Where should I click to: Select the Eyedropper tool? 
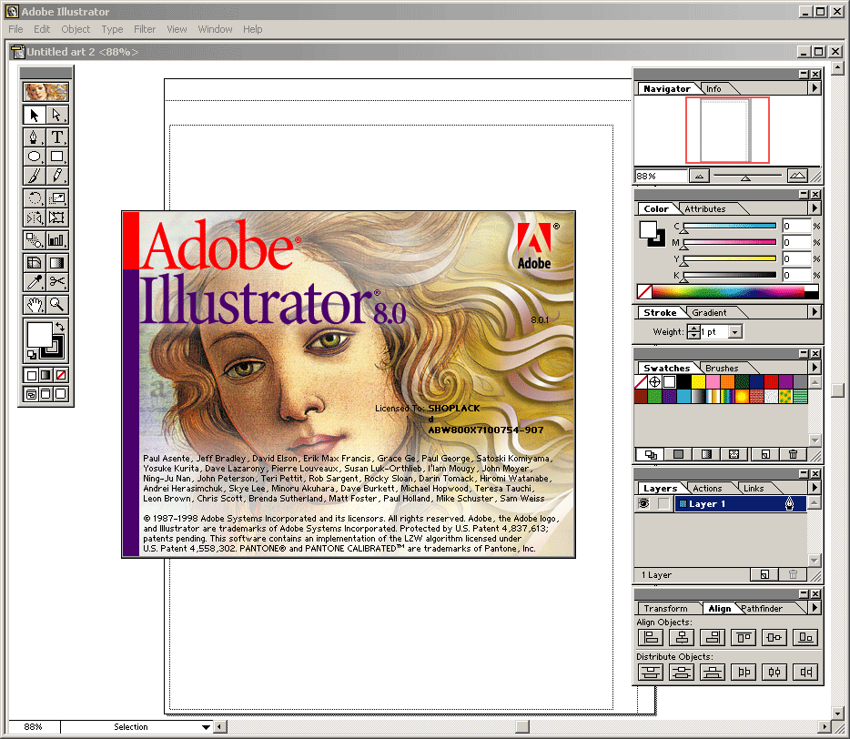(35, 282)
